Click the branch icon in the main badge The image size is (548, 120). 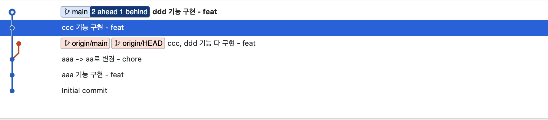click(x=67, y=12)
